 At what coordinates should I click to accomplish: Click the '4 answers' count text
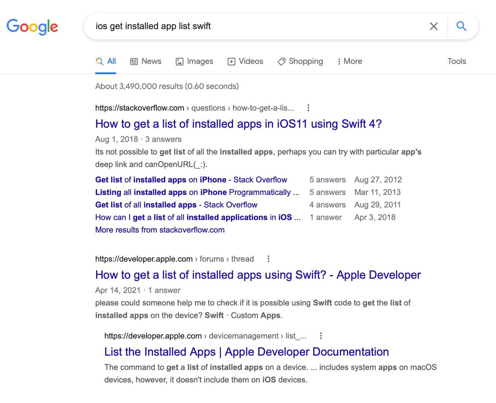[327, 205]
